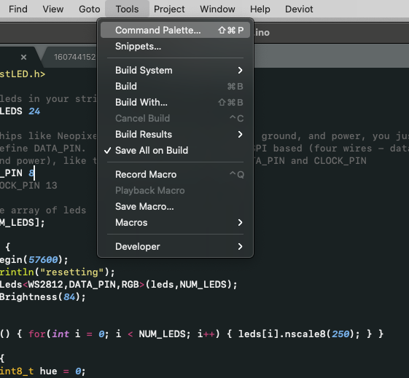The height and width of the screenshot is (378, 409).
Task: Run the Build command
Action: point(175,86)
